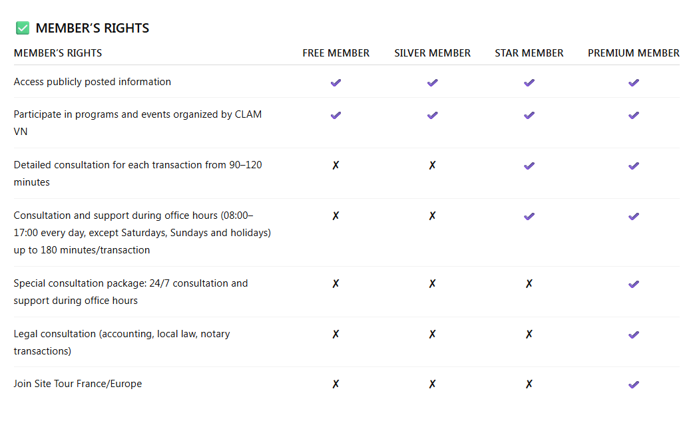Click Star Member X for special consultation package
This screenshot has width=695, height=425.
pyautogui.click(x=529, y=284)
